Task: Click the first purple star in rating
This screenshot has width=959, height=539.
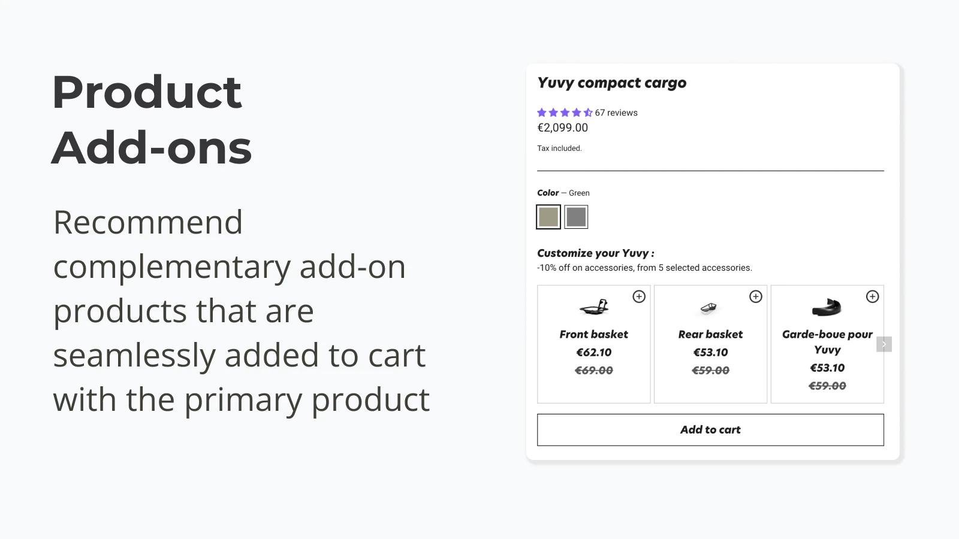Action: coord(541,112)
